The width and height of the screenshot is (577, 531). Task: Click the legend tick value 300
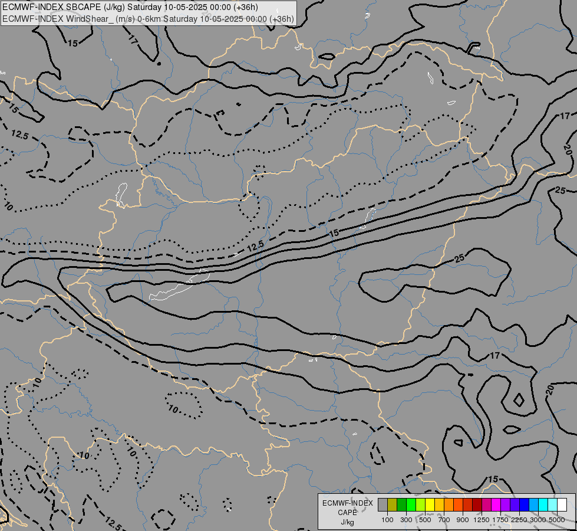pos(406,520)
